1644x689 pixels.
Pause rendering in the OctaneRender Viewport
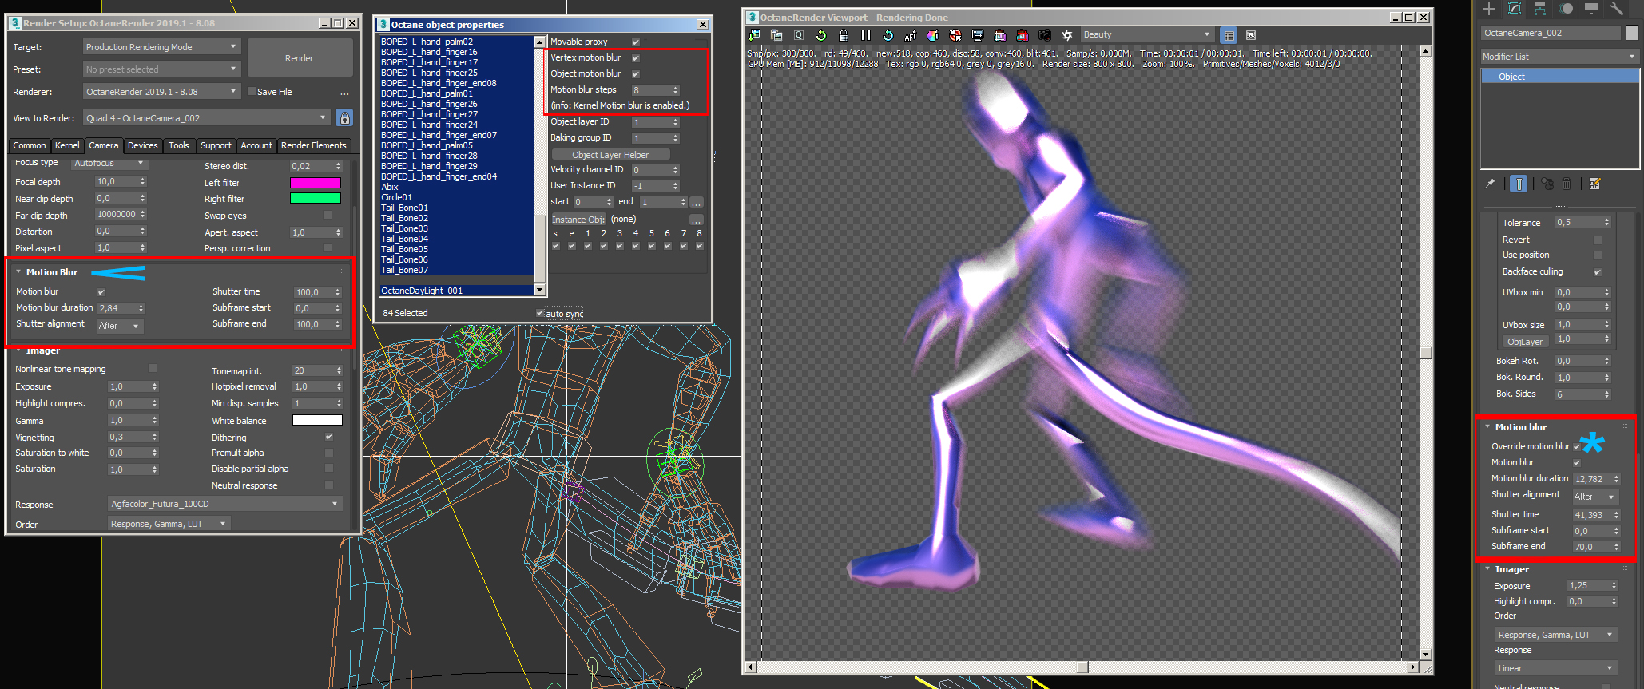click(865, 35)
